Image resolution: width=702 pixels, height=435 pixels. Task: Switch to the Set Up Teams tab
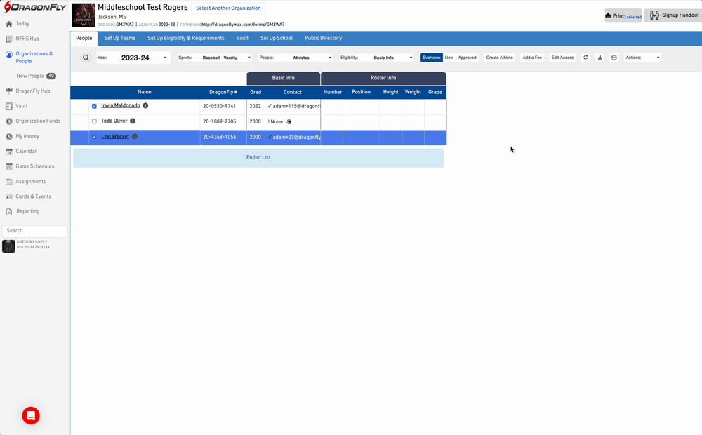coord(120,38)
